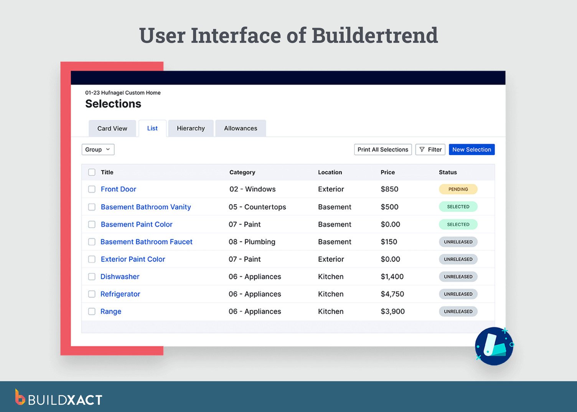577x412 pixels.
Task: Open the Dishwasher selection link
Action: pyautogui.click(x=120, y=276)
